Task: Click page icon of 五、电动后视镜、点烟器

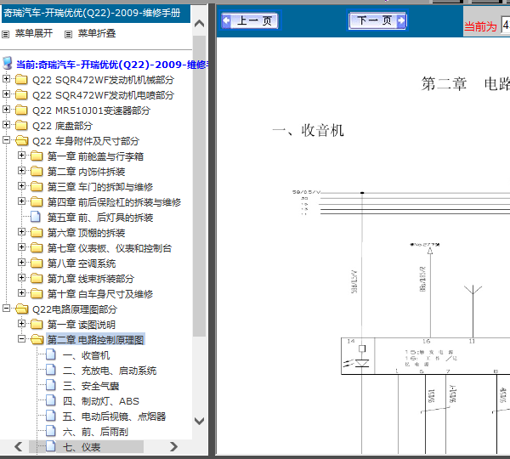Action: (x=51, y=415)
